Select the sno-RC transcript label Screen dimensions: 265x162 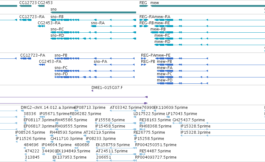[x=57, y=29]
